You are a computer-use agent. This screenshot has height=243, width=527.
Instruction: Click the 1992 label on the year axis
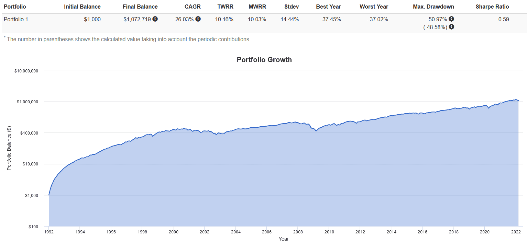49,232
